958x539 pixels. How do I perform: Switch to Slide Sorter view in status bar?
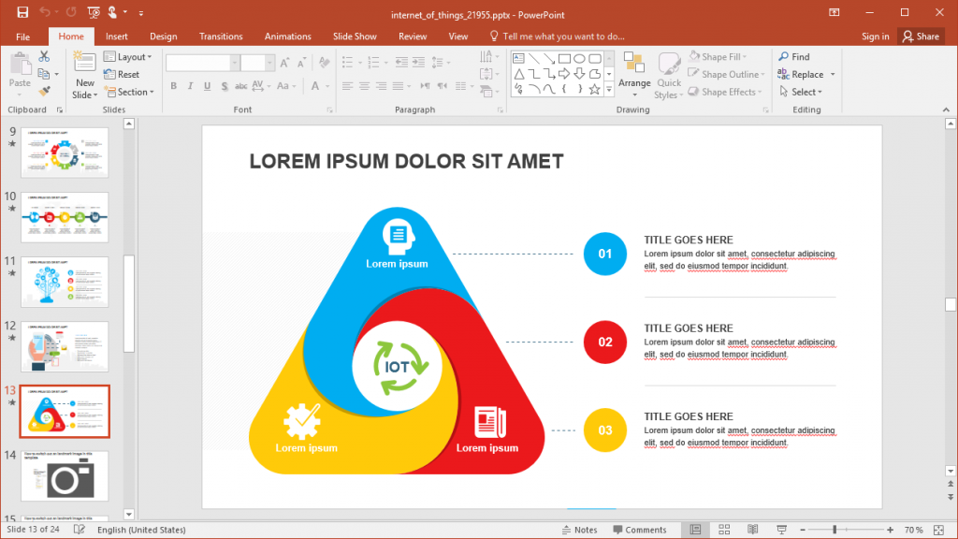(x=724, y=529)
